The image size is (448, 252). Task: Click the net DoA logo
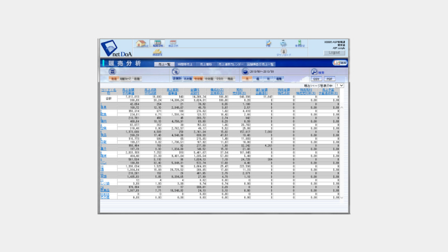point(116,49)
